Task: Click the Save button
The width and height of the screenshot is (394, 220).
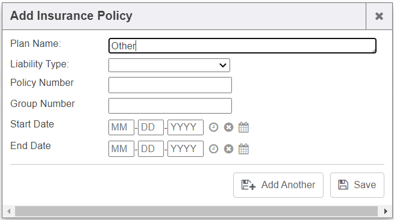Action: pos(357,185)
